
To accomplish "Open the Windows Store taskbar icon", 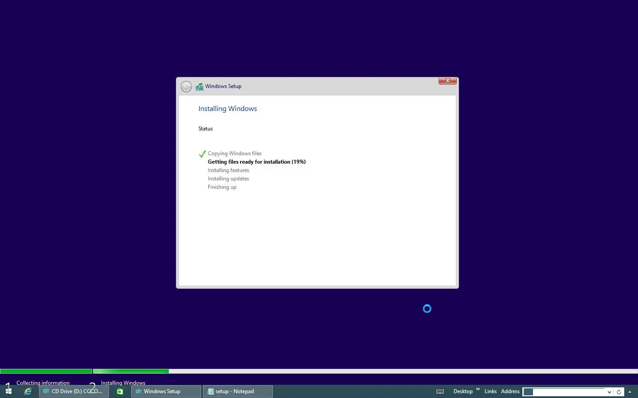I will (120, 391).
